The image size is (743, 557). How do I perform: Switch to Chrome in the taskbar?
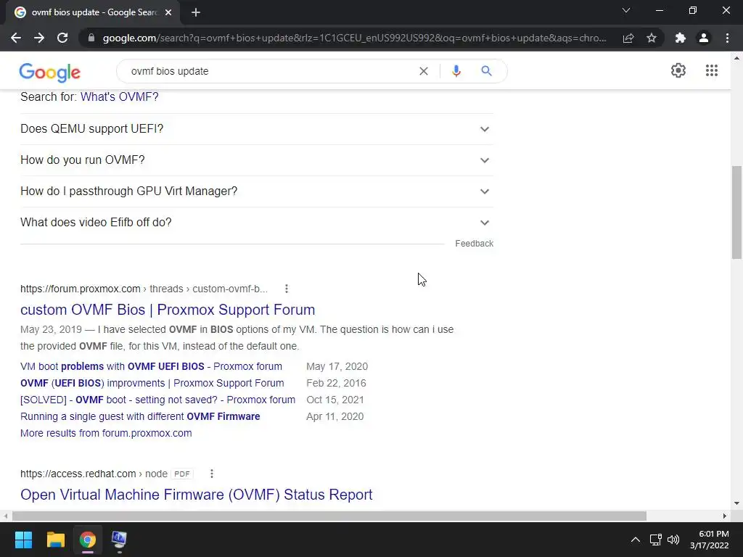88,540
